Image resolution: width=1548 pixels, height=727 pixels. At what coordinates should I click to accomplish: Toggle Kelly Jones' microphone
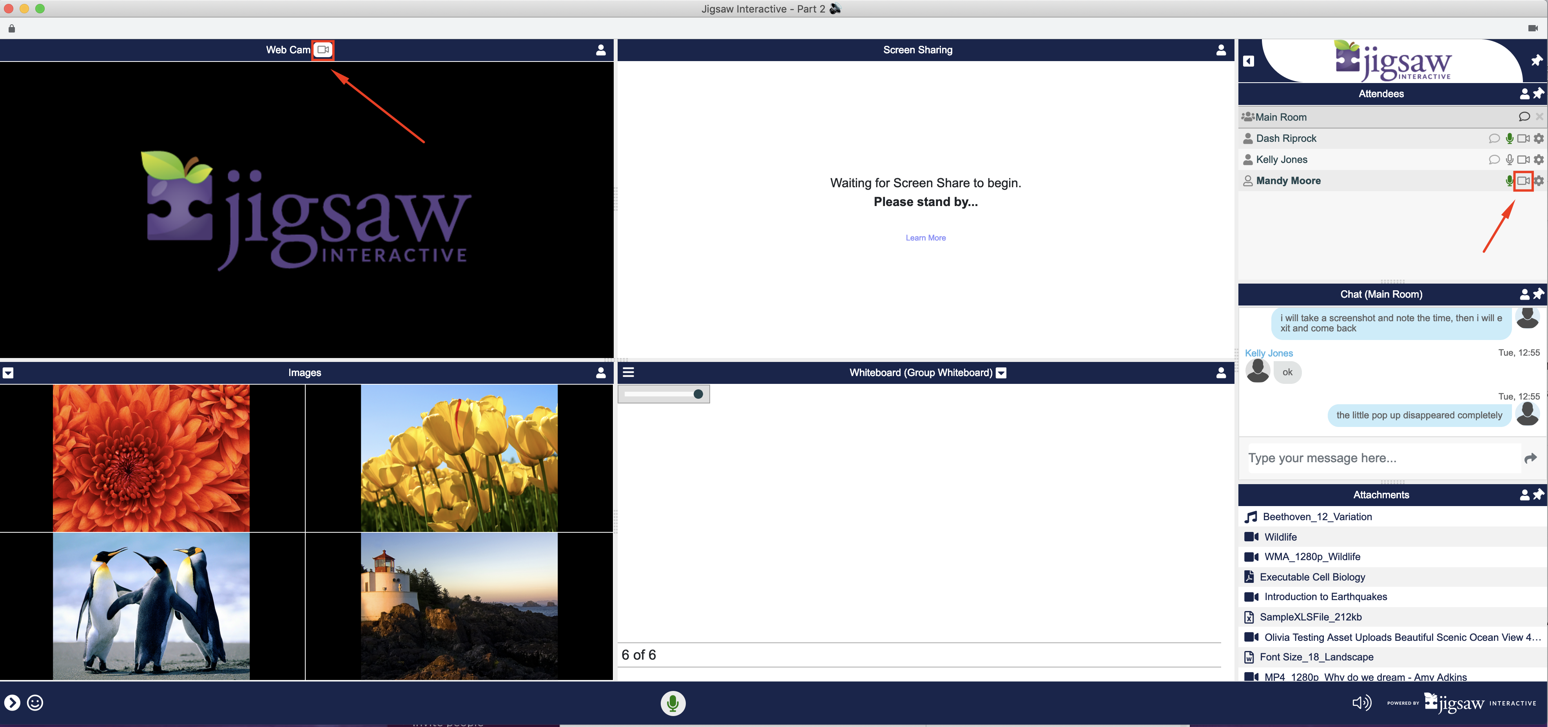(1510, 160)
